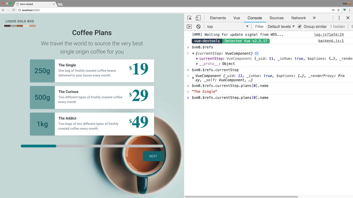353x198 pixels.
Task: Click the $49 price text
Action: point(139,122)
